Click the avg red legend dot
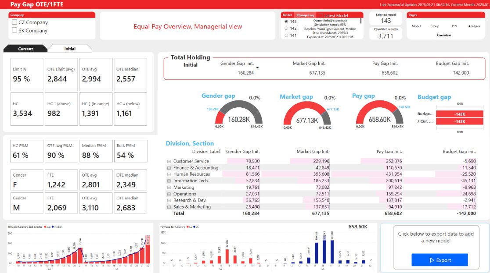This screenshot has height=273, width=490. (45, 227)
